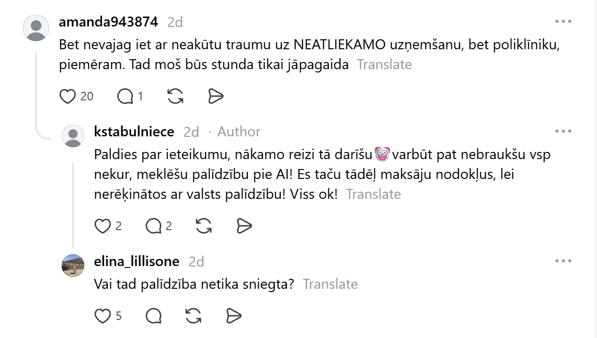Share kstabulniece's reply

click(x=244, y=226)
